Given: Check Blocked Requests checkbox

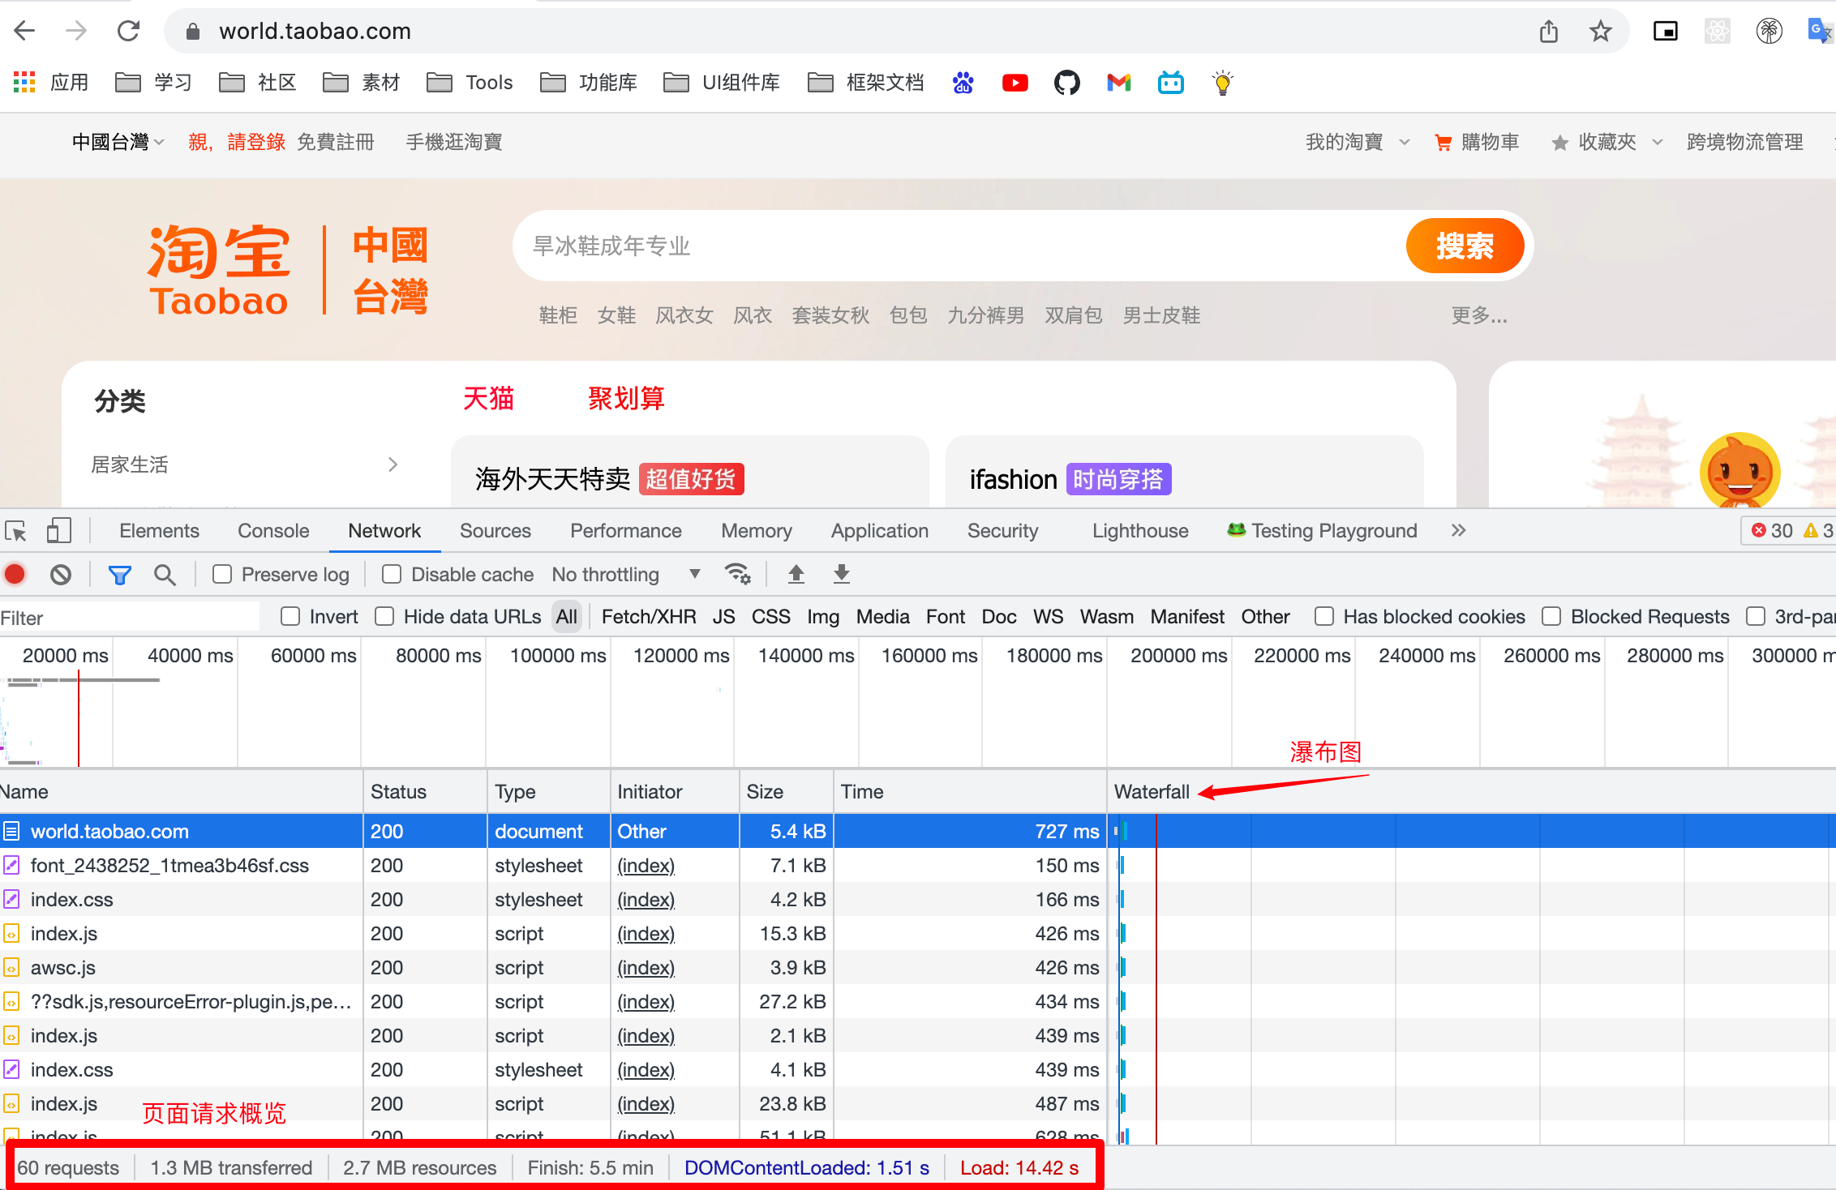Looking at the screenshot, I should (1551, 617).
